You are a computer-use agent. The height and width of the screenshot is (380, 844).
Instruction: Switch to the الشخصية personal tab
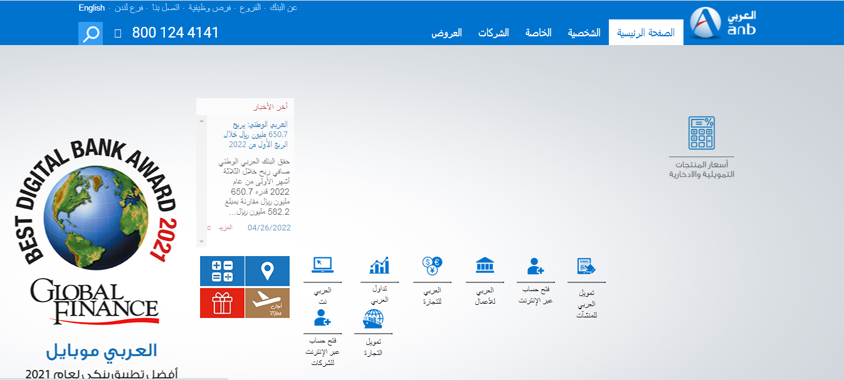(x=584, y=33)
